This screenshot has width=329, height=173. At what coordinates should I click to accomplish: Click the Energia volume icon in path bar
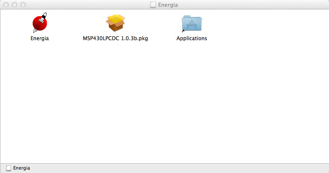point(9,168)
